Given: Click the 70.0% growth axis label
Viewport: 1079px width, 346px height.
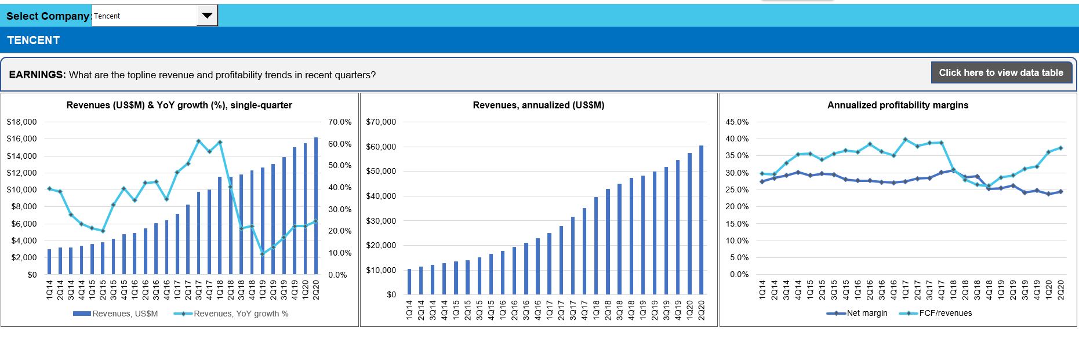Looking at the screenshot, I should tap(340, 122).
